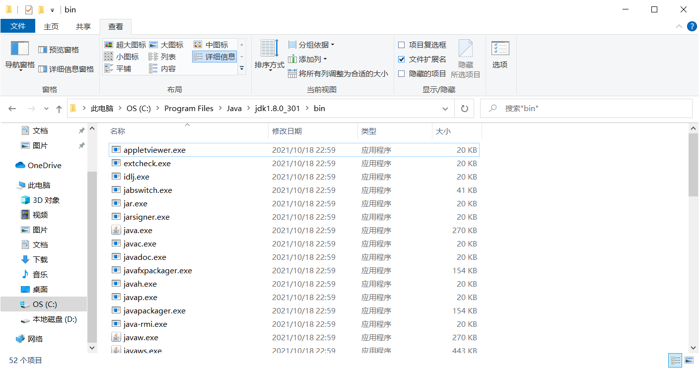Open 选项 folder options
699x368 pixels.
[x=500, y=55]
